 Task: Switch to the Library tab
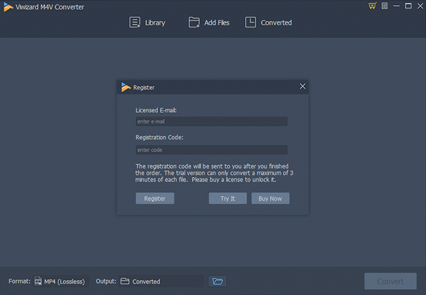pos(155,22)
